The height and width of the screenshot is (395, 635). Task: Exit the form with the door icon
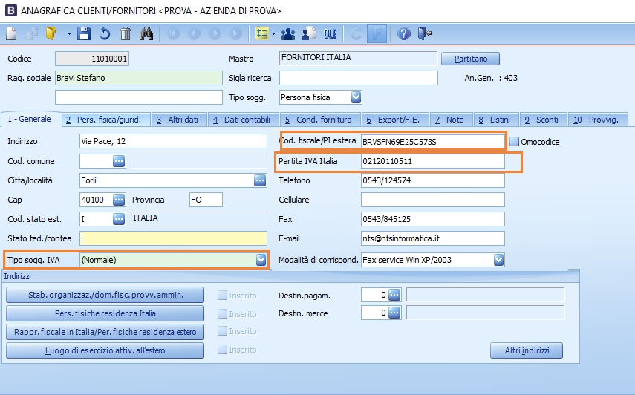pos(424,33)
